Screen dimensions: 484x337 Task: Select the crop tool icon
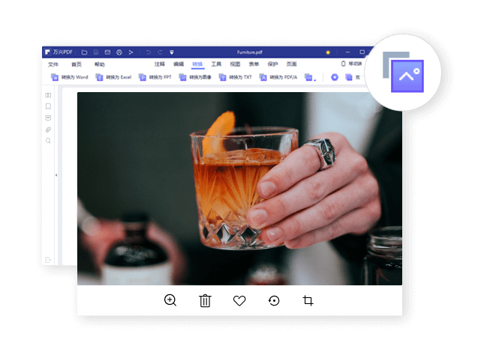click(x=308, y=300)
